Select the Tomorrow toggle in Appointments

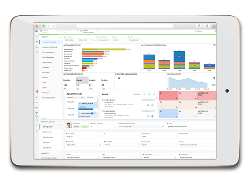[90, 98]
